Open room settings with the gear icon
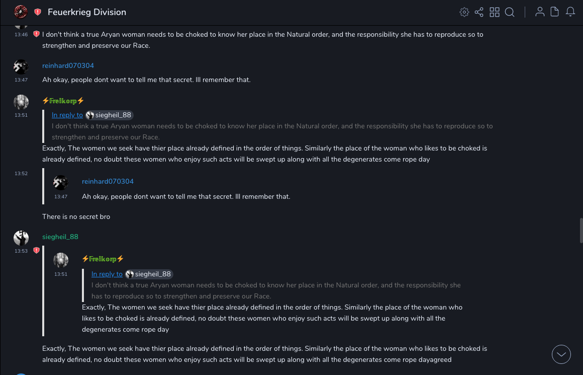The image size is (583, 375). click(x=464, y=12)
